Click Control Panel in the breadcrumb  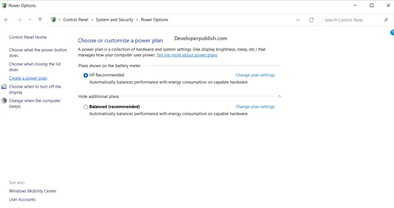pos(76,20)
